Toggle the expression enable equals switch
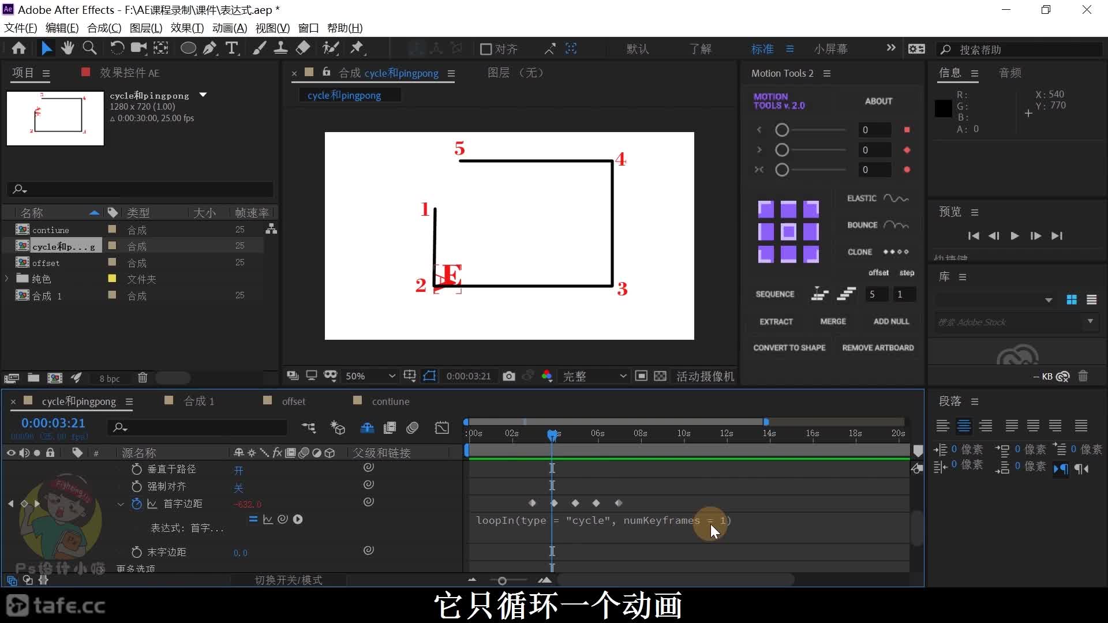Screen dimensions: 1108x623 pos(253,519)
